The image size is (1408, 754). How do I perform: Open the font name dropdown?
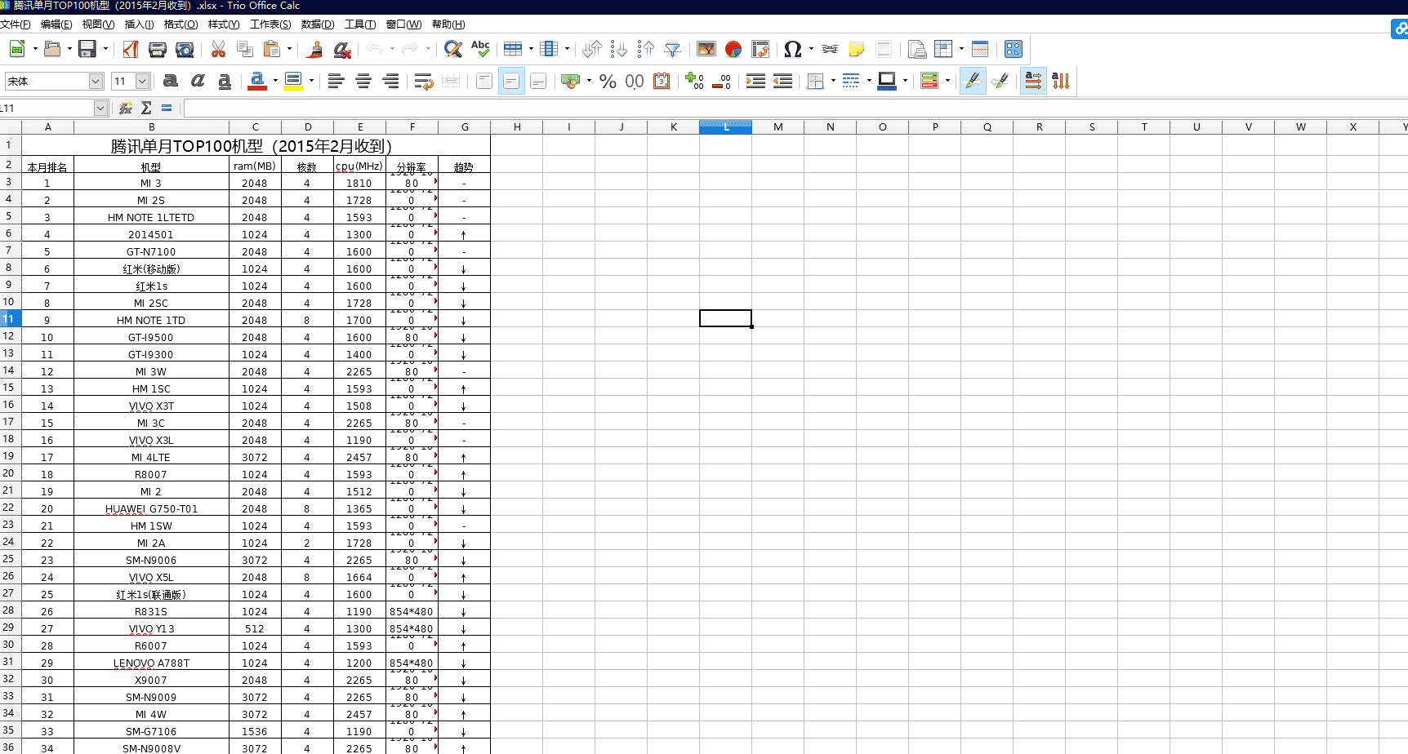[96, 81]
